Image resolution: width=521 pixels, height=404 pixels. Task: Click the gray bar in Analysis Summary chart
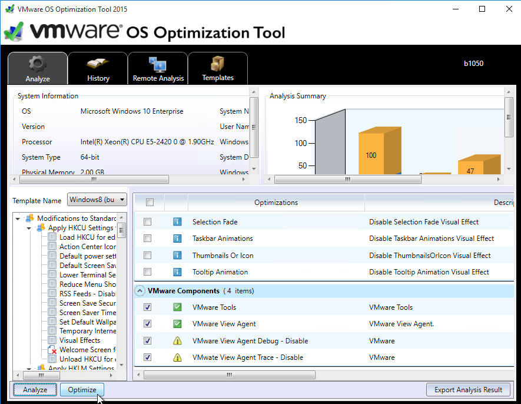point(330,143)
